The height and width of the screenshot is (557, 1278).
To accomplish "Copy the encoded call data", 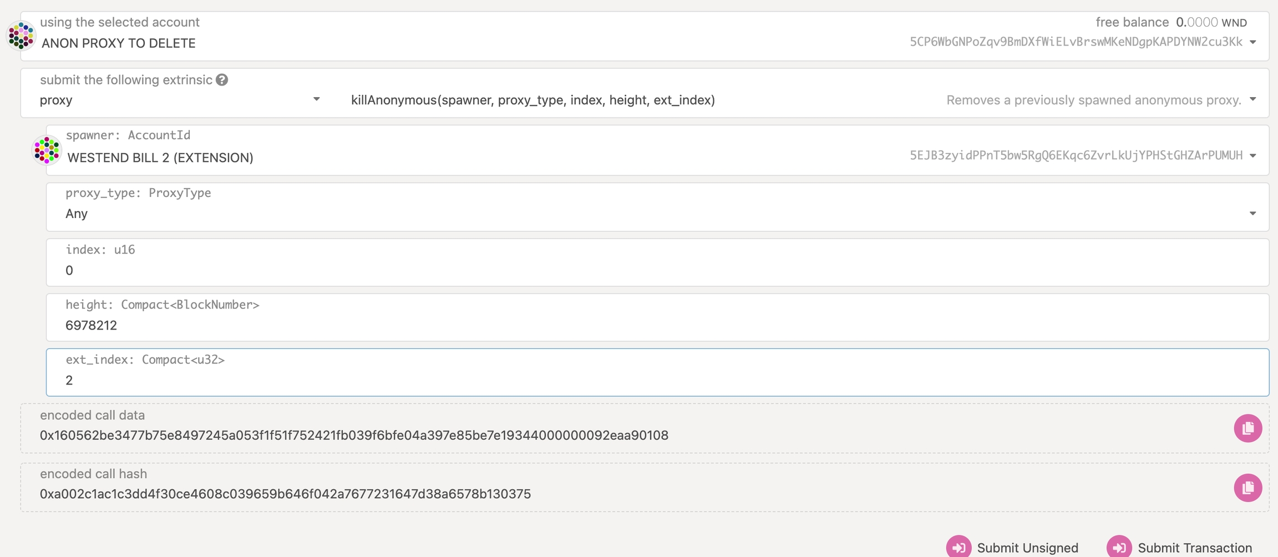I will [x=1247, y=428].
